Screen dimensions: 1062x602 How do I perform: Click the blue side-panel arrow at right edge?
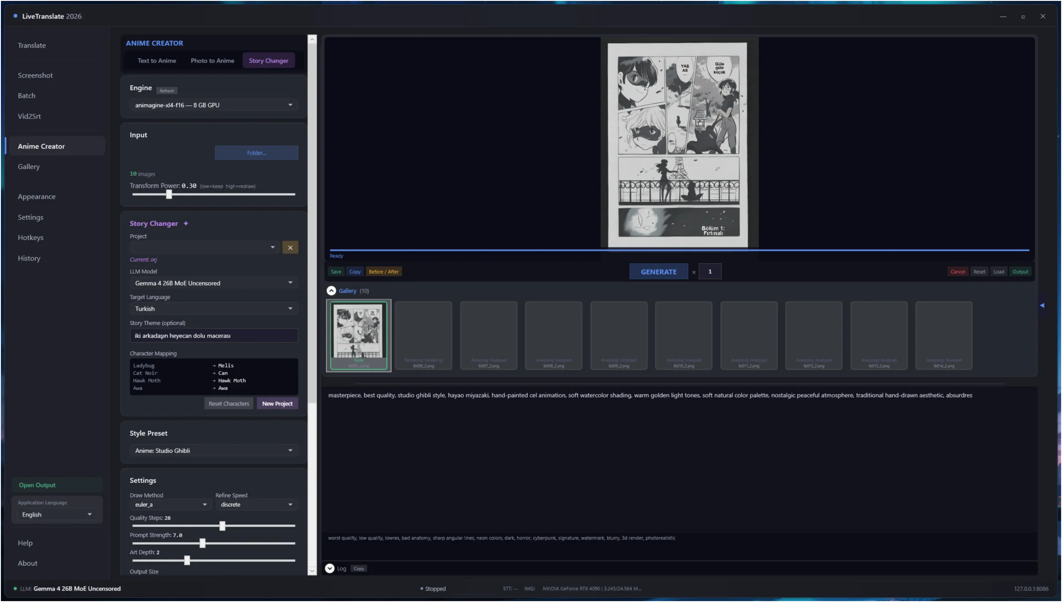click(1042, 305)
